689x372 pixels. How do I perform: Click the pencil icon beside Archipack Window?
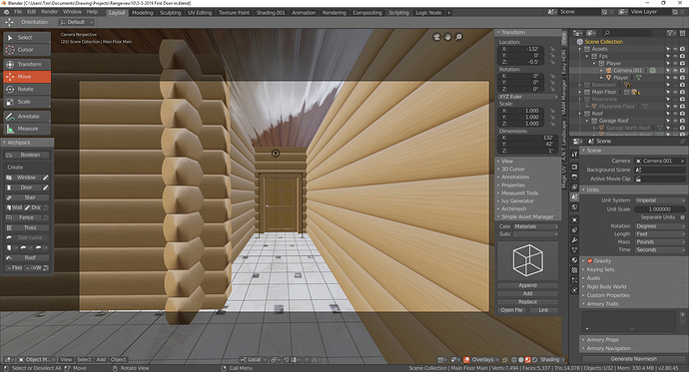pyautogui.click(x=45, y=178)
